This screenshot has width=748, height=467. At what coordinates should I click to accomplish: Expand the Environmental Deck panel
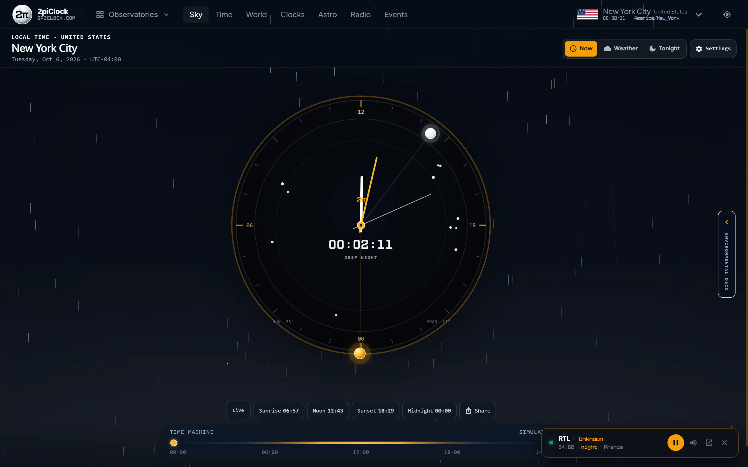click(726, 254)
